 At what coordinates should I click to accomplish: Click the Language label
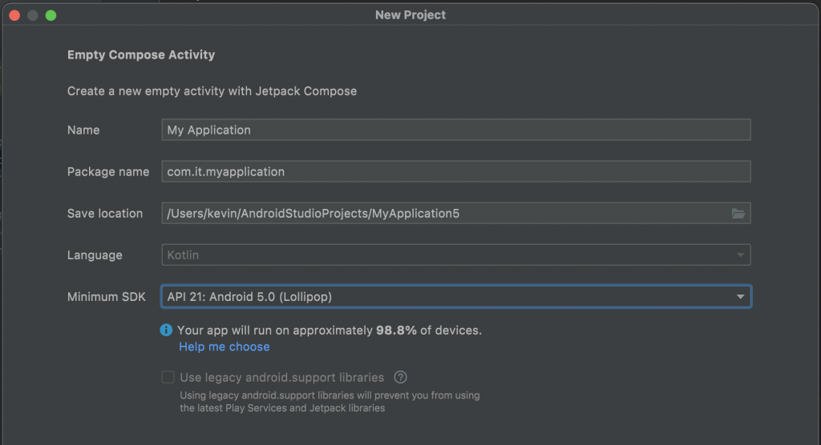click(x=95, y=255)
